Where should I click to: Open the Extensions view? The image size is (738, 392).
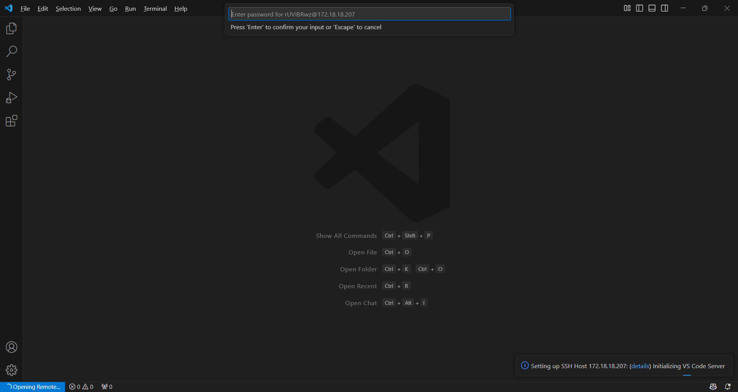pyautogui.click(x=12, y=121)
